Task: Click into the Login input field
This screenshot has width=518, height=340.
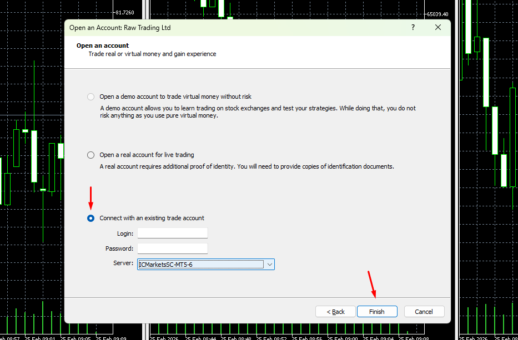Action: click(x=172, y=234)
